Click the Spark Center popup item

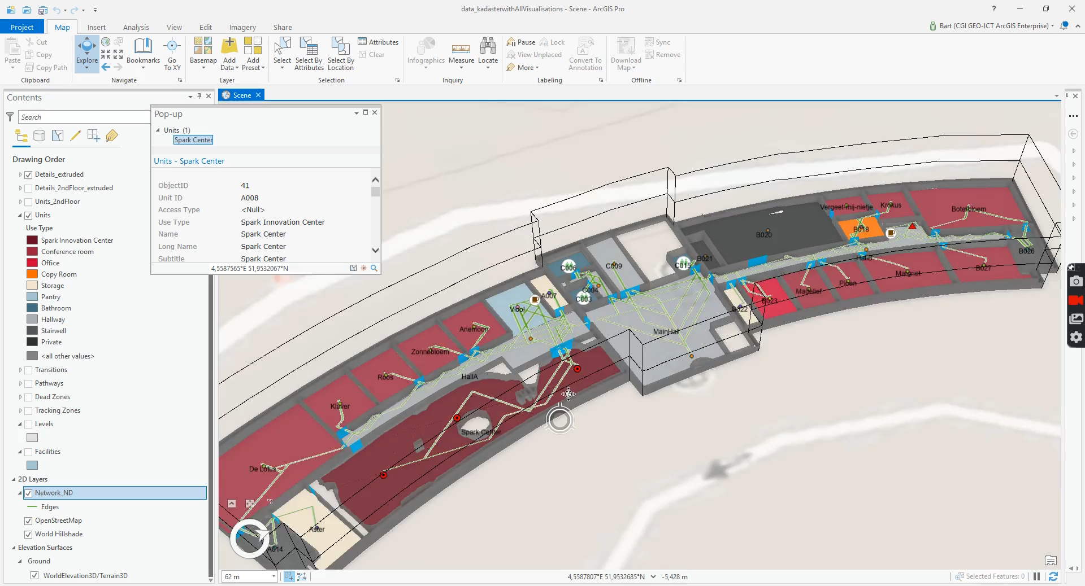[193, 140]
